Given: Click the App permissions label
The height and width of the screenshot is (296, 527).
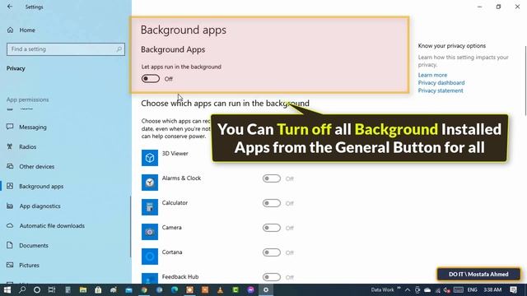Looking at the screenshot, I should point(27,99).
